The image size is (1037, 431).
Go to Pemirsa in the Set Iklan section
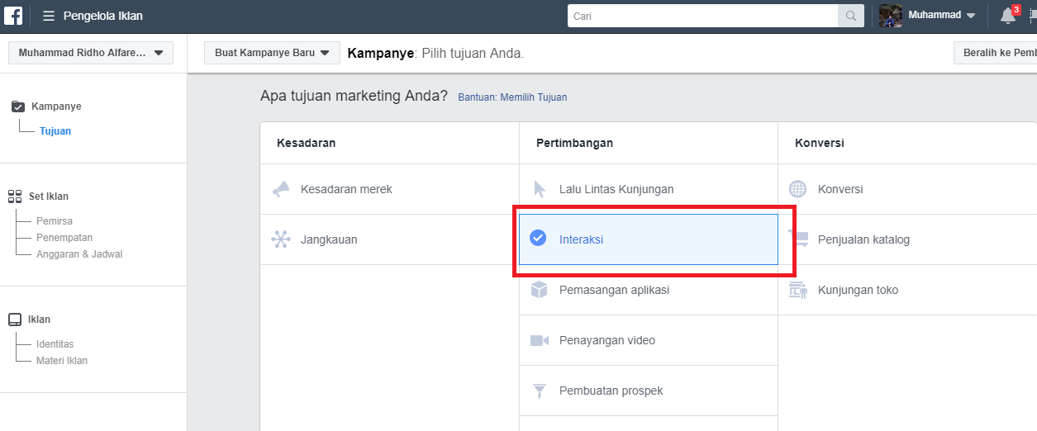pos(55,221)
